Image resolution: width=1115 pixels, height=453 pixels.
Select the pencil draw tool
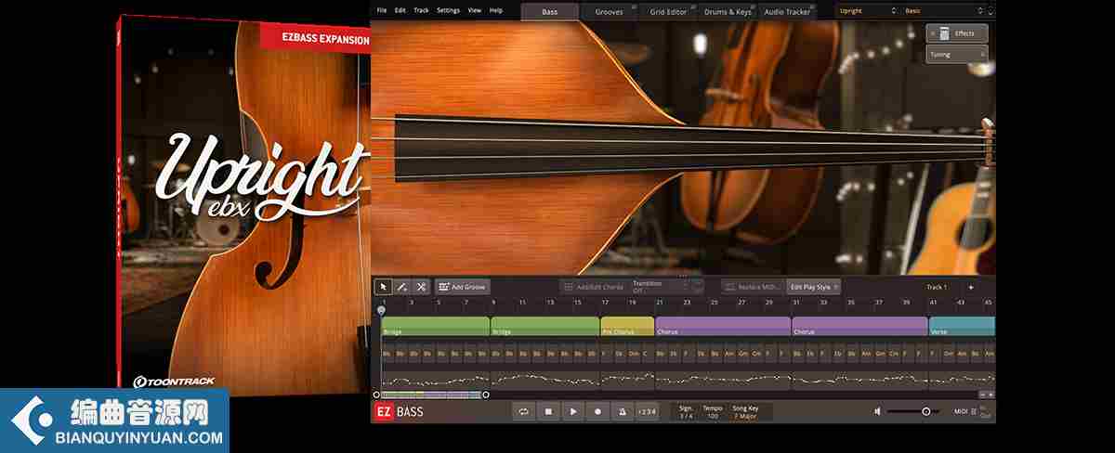point(401,287)
